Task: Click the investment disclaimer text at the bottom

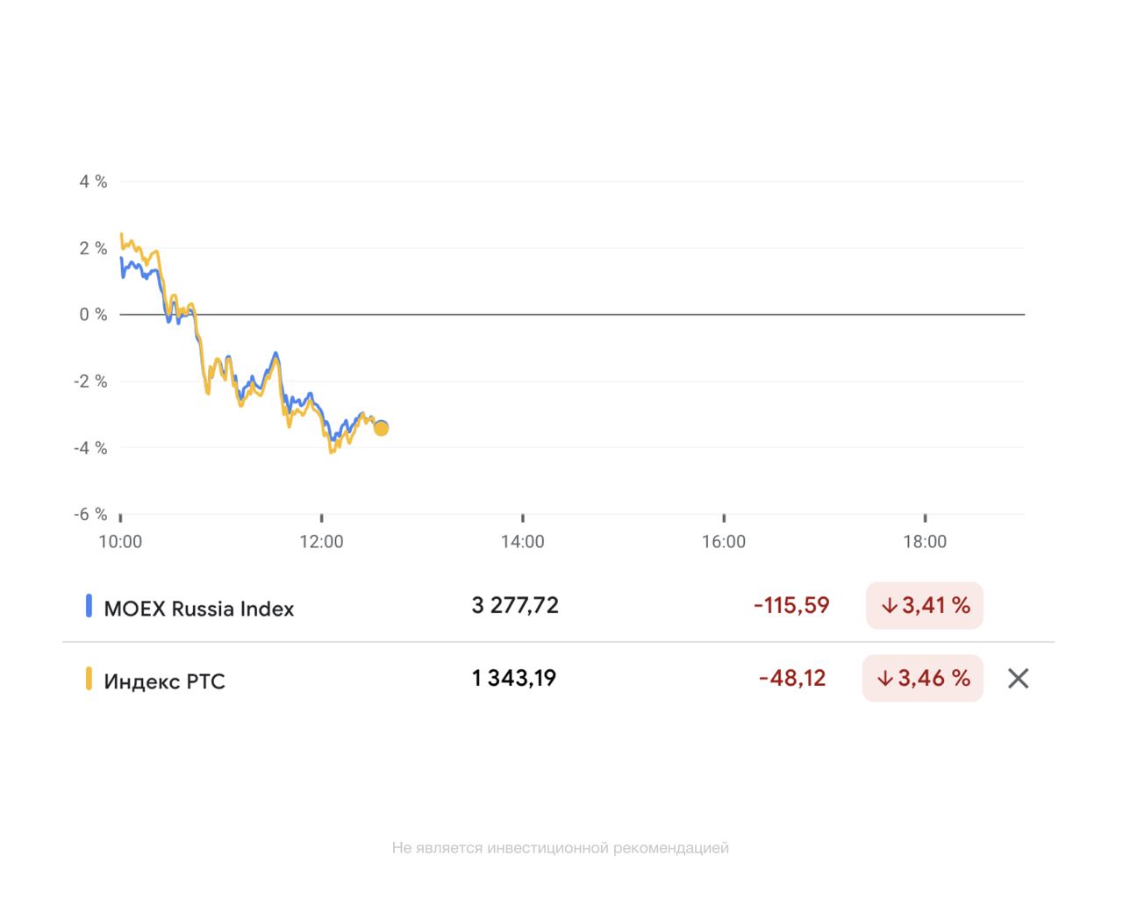Action: 561,848
